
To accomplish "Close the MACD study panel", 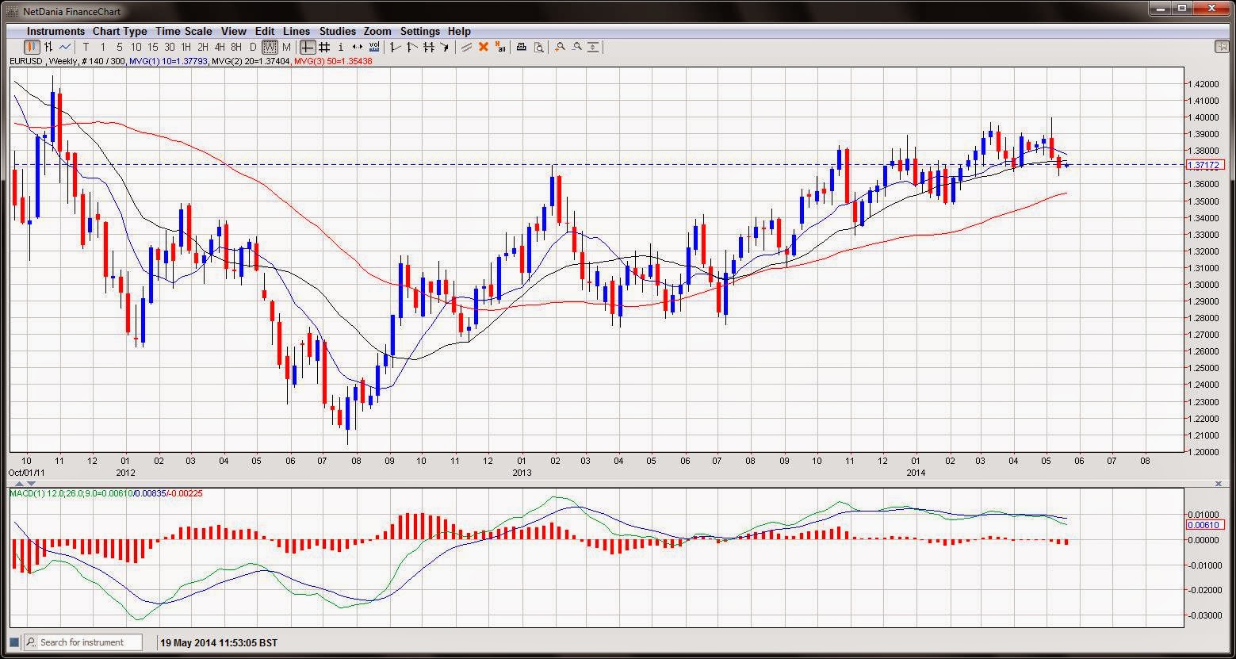I will [x=1219, y=483].
